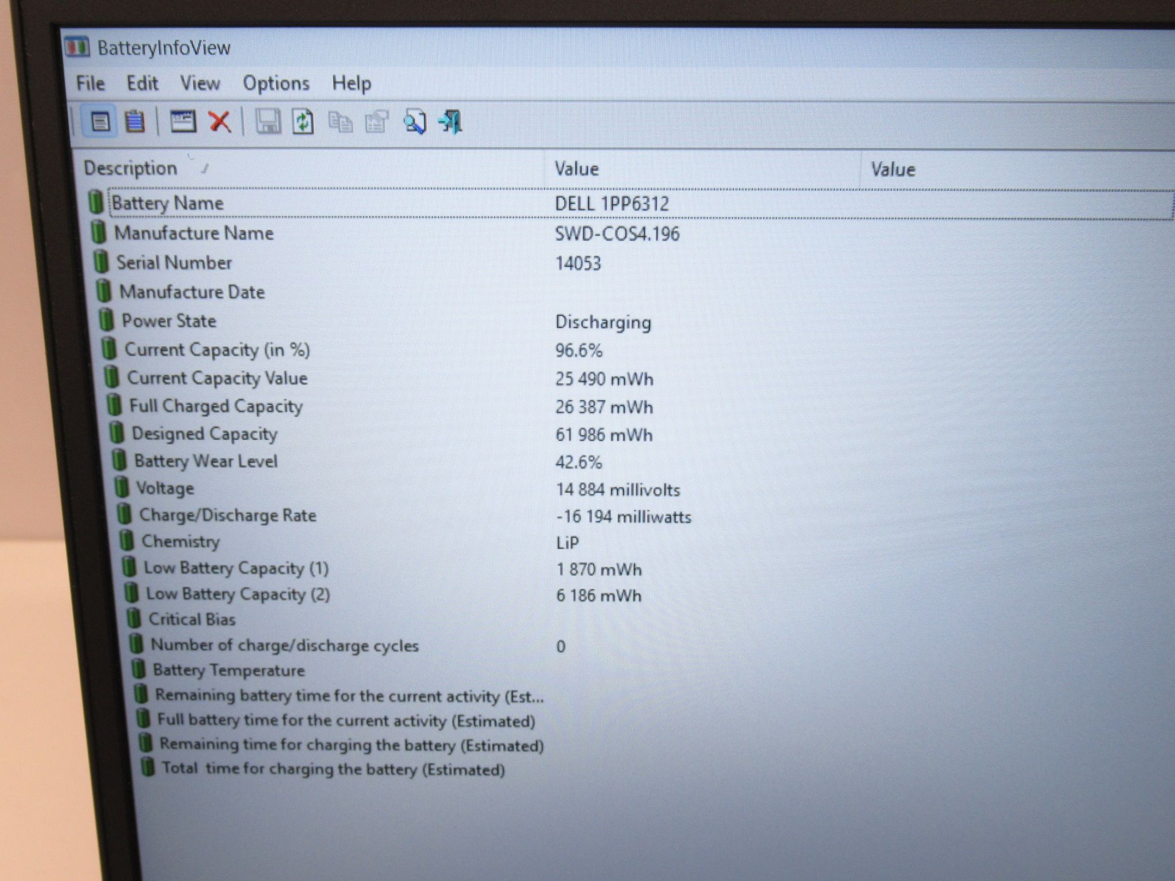Select the Charge/Discharge Rate row

coord(631,516)
